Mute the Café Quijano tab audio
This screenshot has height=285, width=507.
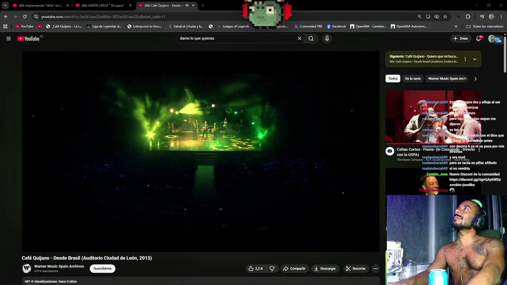pyautogui.click(x=187, y=6)
